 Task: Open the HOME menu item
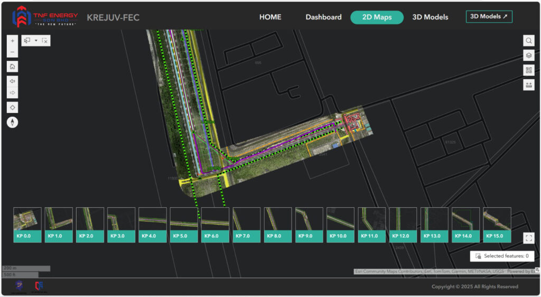pos(270,17)
